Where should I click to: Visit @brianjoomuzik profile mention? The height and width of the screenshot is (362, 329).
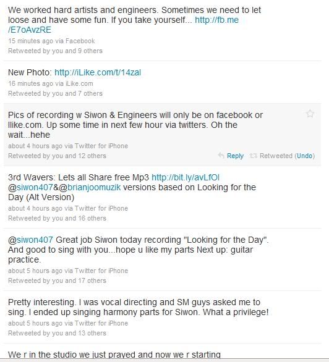[x=90, y=187]
